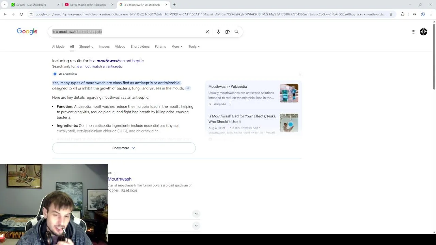Click the Read more link

[x=129, y=191]
